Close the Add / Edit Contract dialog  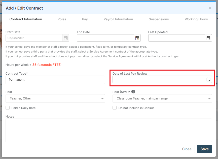pos(210,8)
